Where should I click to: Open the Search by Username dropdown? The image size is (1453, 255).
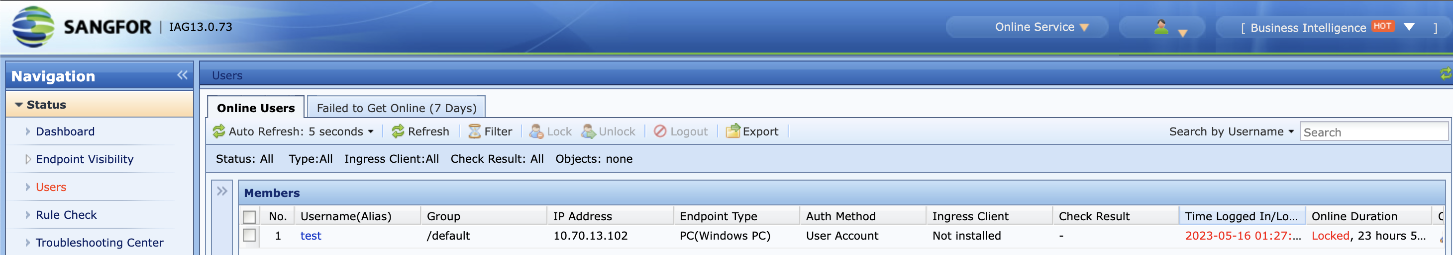(1232, 132)
